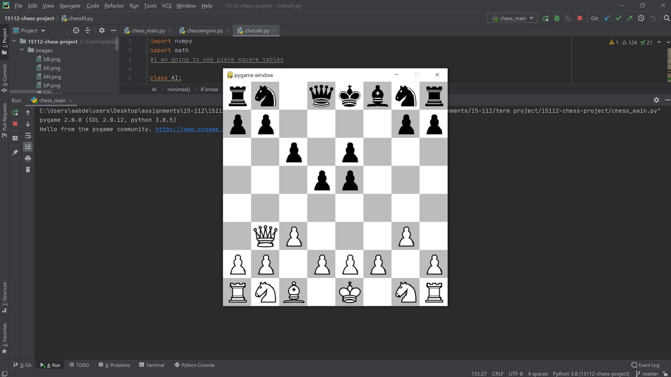Close the chess_main run tab
This screenshot has height=377, width=671.
pos(71,100)
